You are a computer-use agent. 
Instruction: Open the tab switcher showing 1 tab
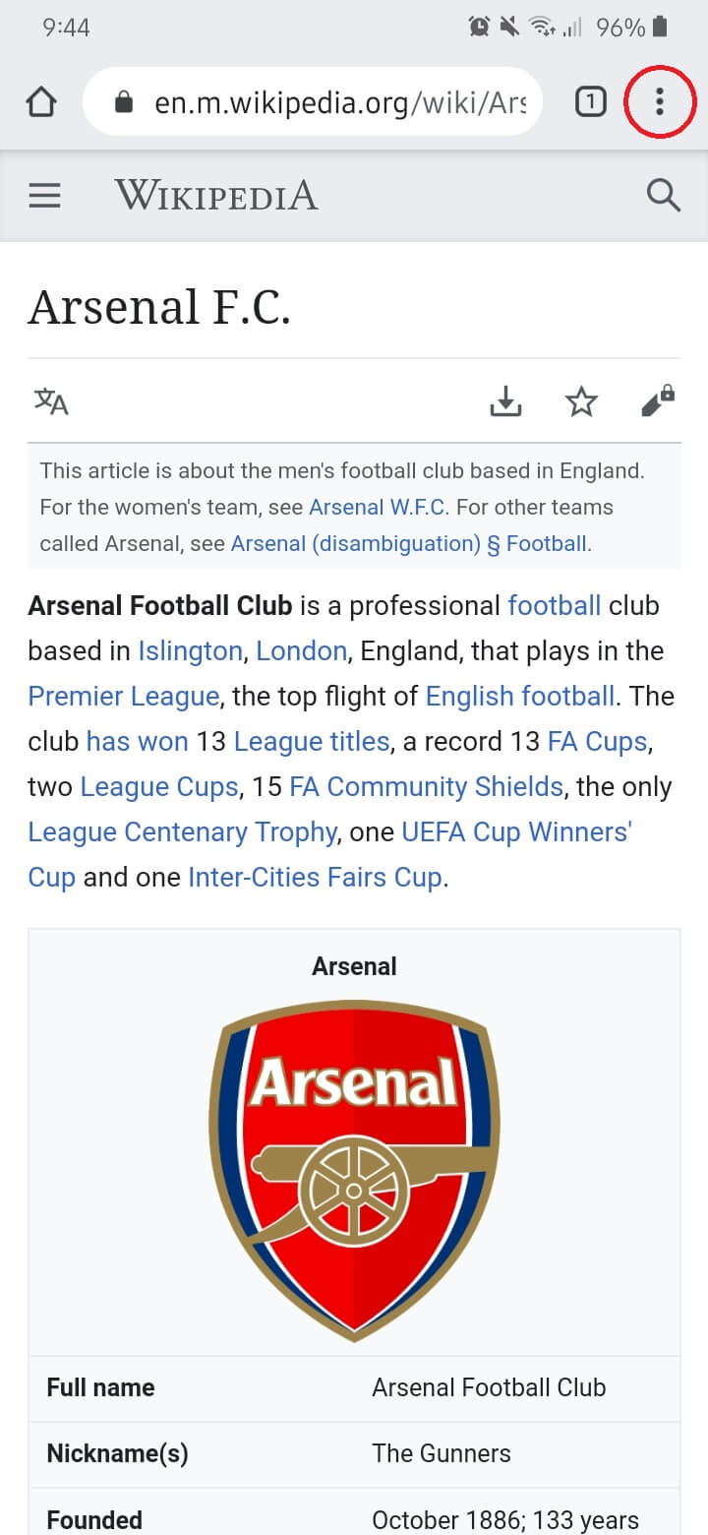(590, 101)
